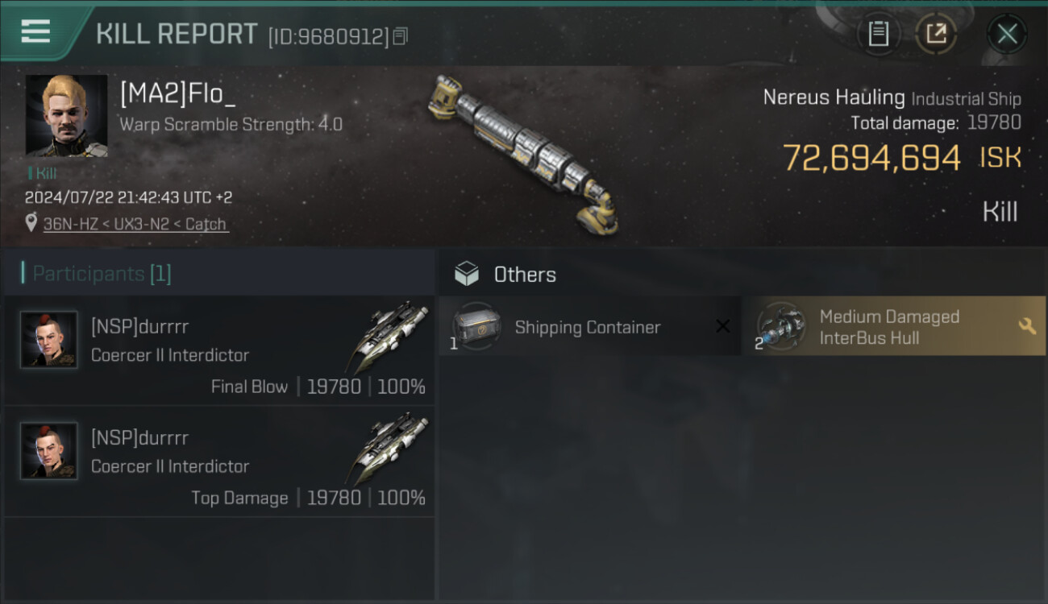Click the Coercer II ship image for Final Blow
The height and width of the screenshot is (604, 1048).
[389, 337]
